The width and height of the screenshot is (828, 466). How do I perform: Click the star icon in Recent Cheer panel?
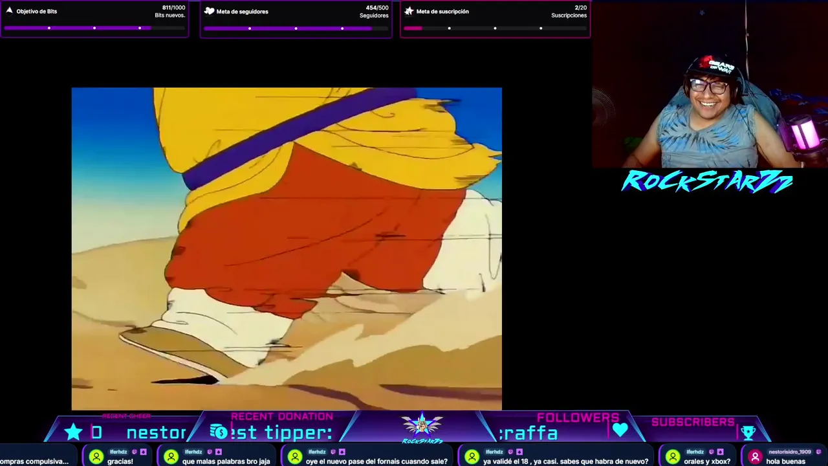pyautogui.click(x=73, y=432)
